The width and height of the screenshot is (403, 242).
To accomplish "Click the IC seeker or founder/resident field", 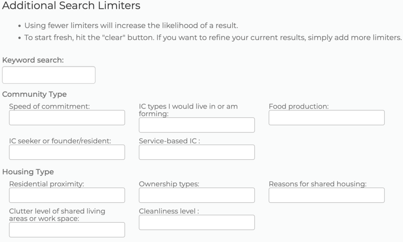I will (67, 152).
